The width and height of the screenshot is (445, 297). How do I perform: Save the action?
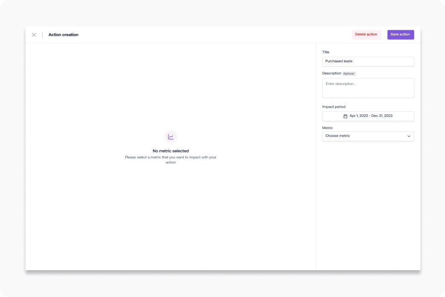pyautogui.click(x=400, y=35)
